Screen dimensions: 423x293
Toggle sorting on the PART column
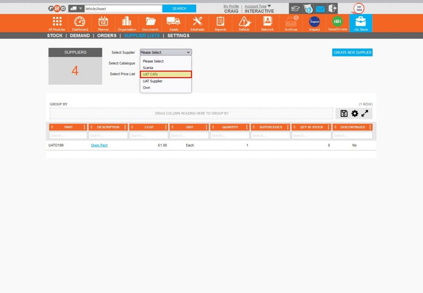pos(52,127)
